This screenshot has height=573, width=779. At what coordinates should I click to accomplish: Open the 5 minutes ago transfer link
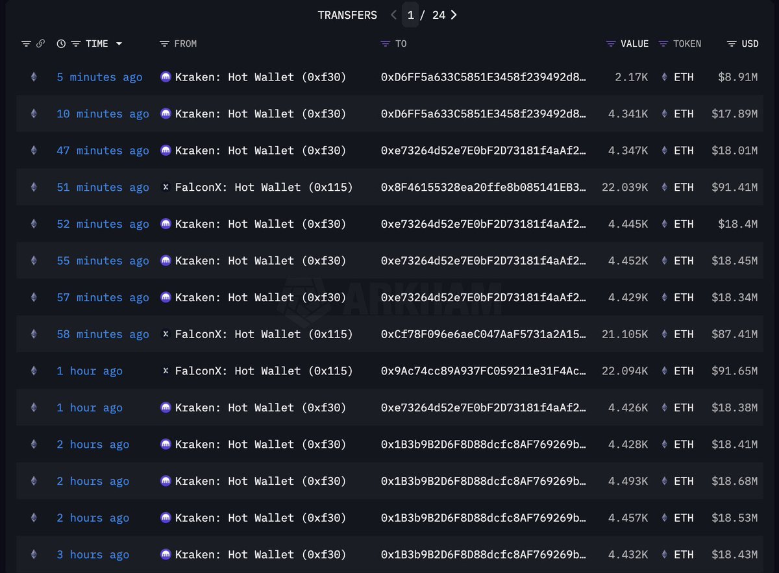pos(99,77)
